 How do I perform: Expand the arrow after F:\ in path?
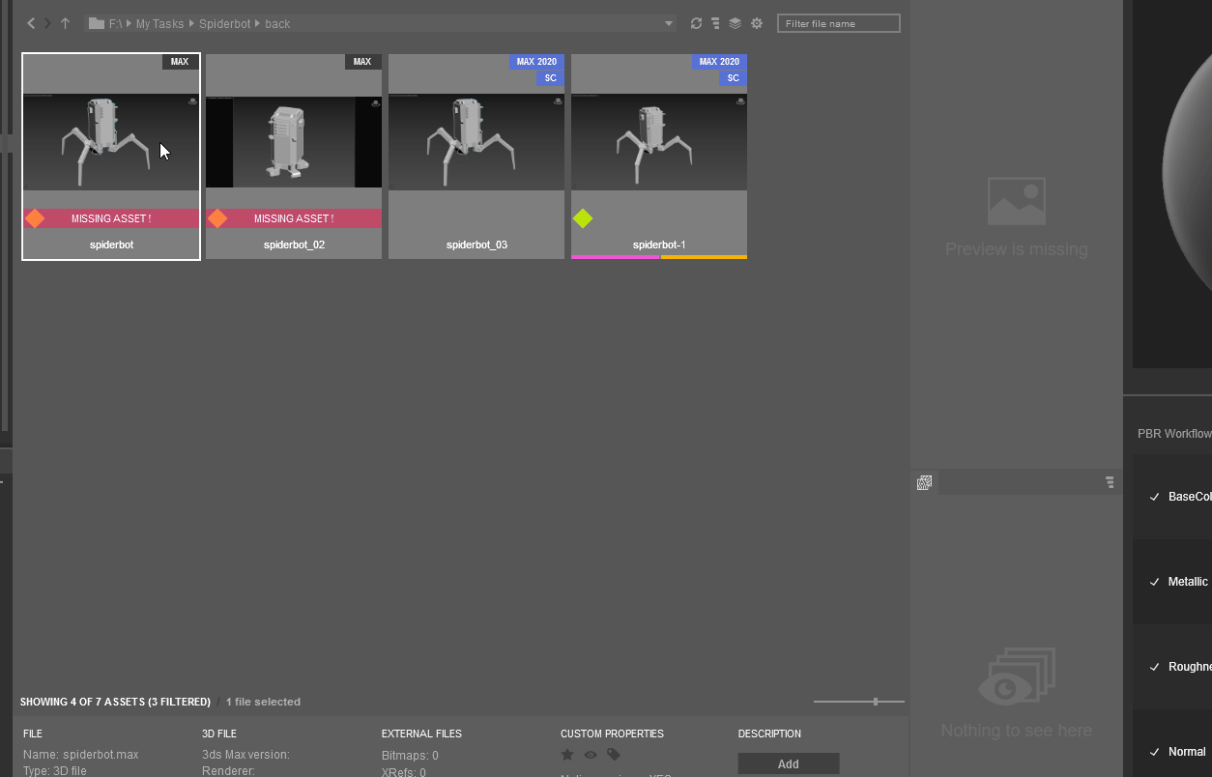click(130, 23)
